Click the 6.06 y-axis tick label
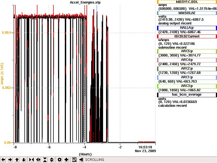 [8, 142]
